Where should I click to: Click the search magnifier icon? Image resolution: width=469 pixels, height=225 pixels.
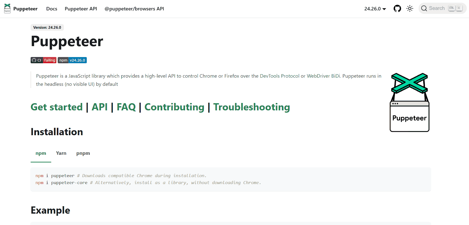click(424, 8)
